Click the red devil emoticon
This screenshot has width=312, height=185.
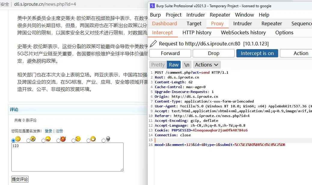[x=63, y=139]
